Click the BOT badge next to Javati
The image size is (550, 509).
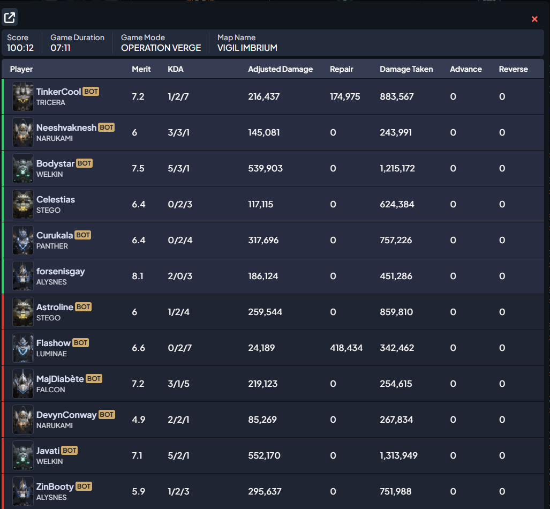[x=70, y=451]
